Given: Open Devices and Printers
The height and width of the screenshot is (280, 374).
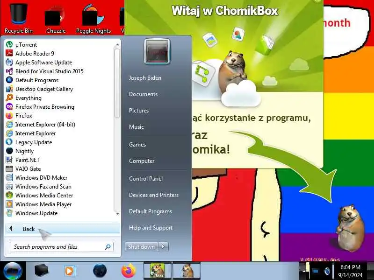Looking at the screenshot, I should coord(154,195).
